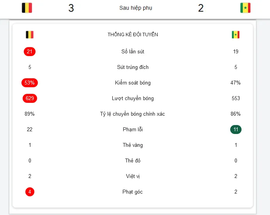Click the green 11 fouls badge
This screenshot has height=215, width=270.
tap(236, 129)
